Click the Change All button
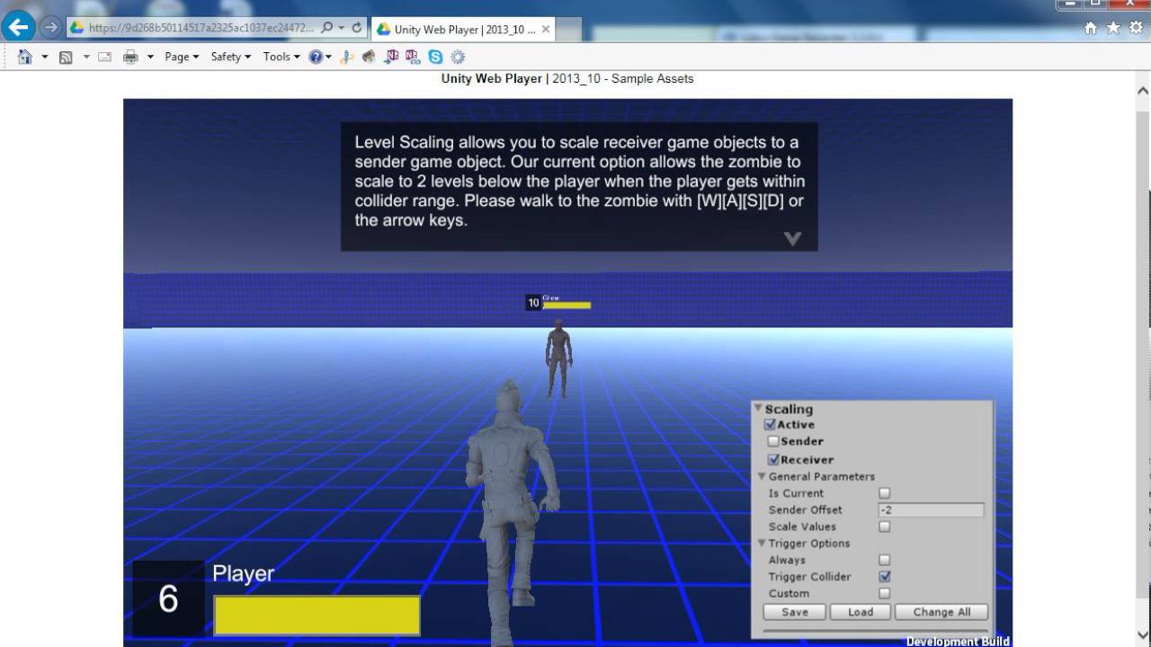The image size is (1151, 647). click(941, 612)
